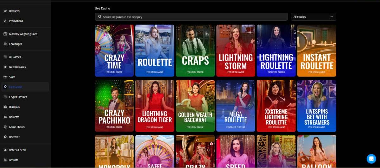Image resolution: width=380 pixels, height=168 pixels.
Task: Go to Promotions in sidebar
Action: [x=16, y=21]
